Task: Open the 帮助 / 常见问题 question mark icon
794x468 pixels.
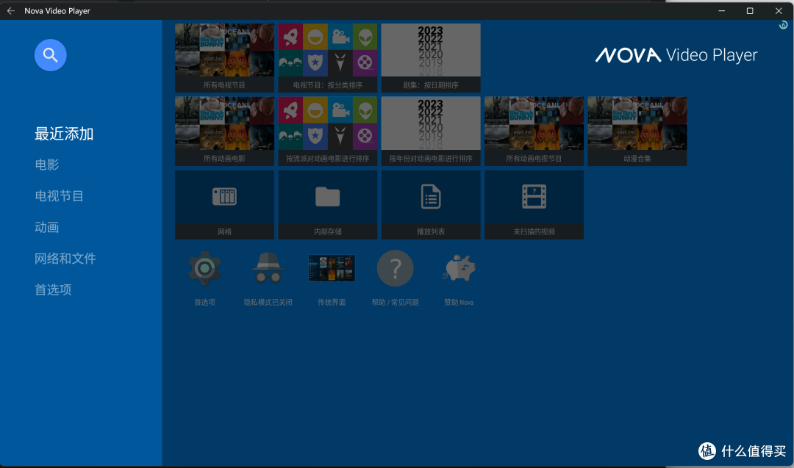Action: pyautogui.click(x=395, y=269)
